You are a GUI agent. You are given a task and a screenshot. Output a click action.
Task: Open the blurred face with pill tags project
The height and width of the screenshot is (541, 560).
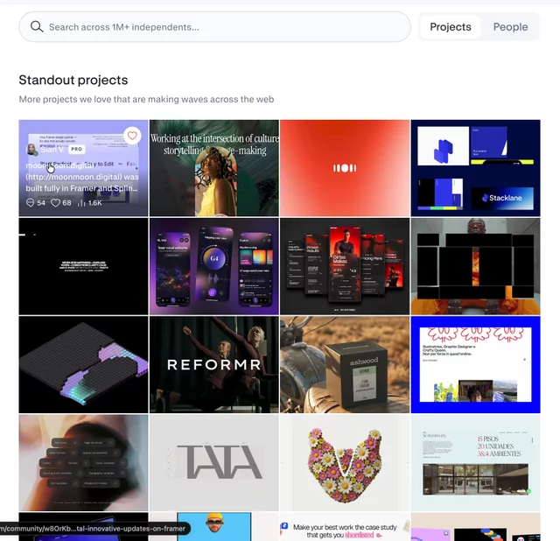[84, 463]
